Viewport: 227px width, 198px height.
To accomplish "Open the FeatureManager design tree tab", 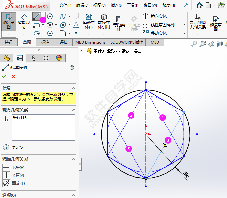I will coord(7,58).
